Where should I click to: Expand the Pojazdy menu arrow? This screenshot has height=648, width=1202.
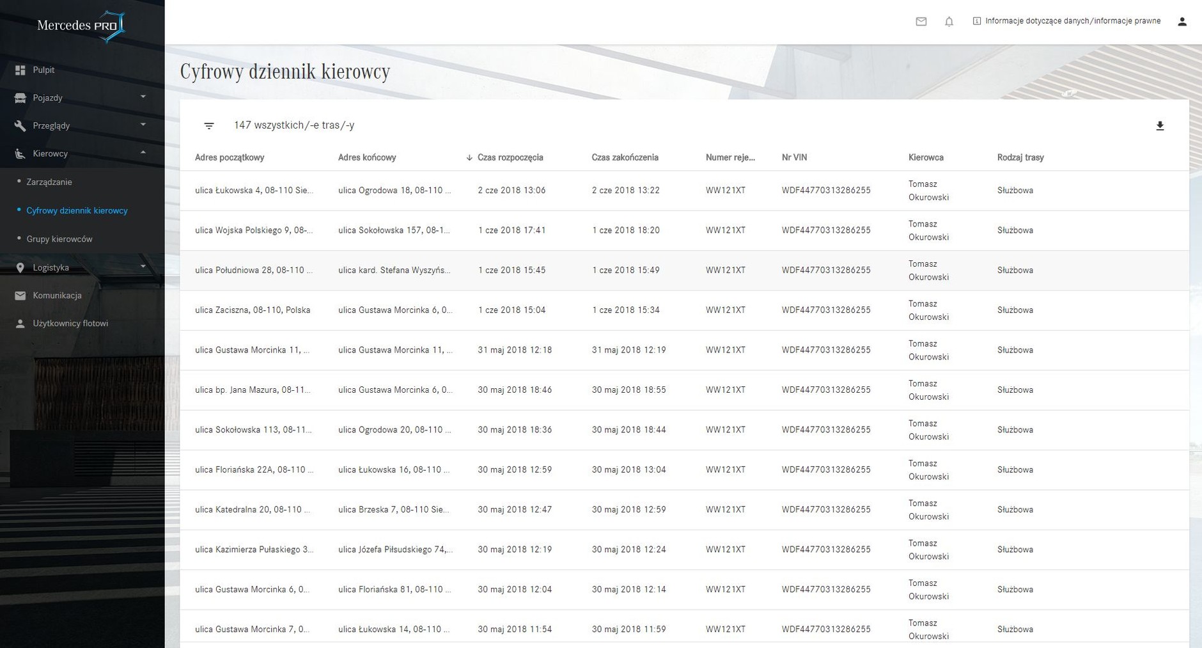[x=143, y=97]
